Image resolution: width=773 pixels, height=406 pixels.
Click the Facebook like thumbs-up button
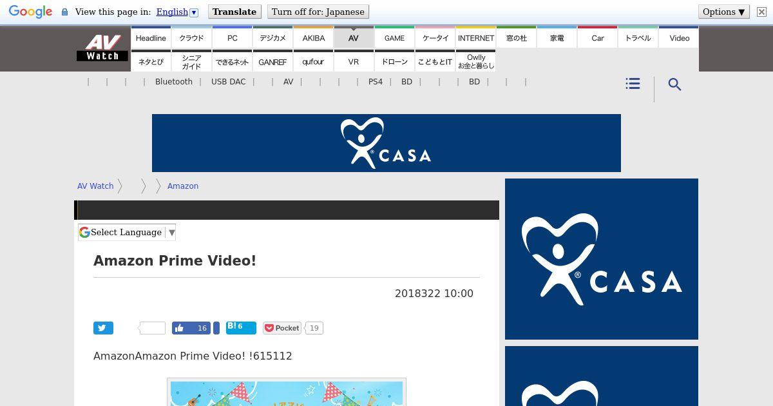191,328
